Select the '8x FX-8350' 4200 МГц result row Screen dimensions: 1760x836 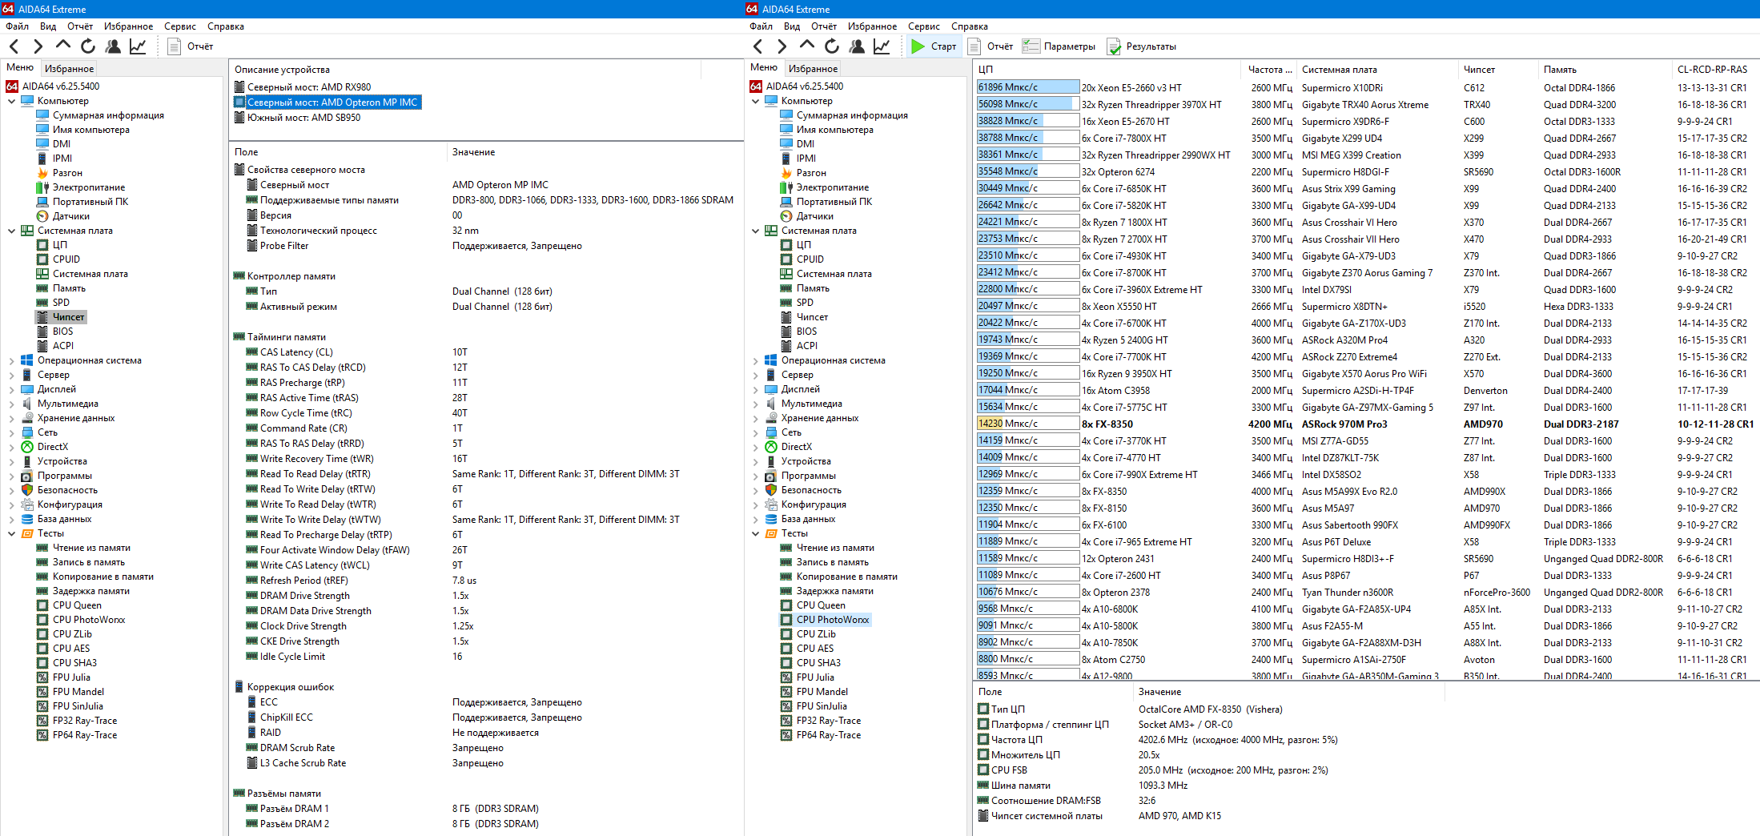(1365, 424)
